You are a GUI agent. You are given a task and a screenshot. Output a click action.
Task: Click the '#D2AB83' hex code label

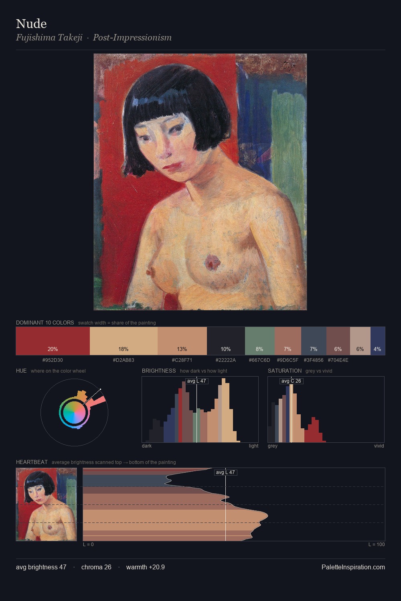coord(124,360)
